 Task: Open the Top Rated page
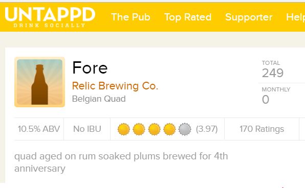(x=188, y=17)
